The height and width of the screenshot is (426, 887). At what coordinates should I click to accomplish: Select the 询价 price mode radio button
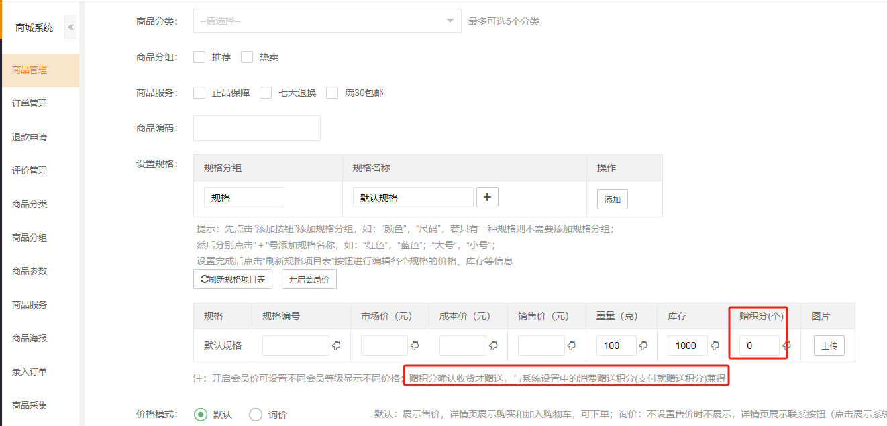(x=256, y=415)
